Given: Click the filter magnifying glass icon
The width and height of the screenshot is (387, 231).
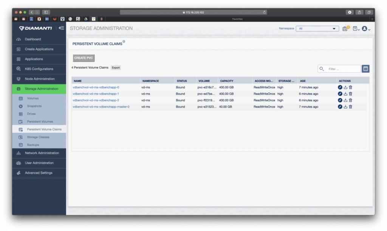Looking at the screenshot, I should [322, 69].
